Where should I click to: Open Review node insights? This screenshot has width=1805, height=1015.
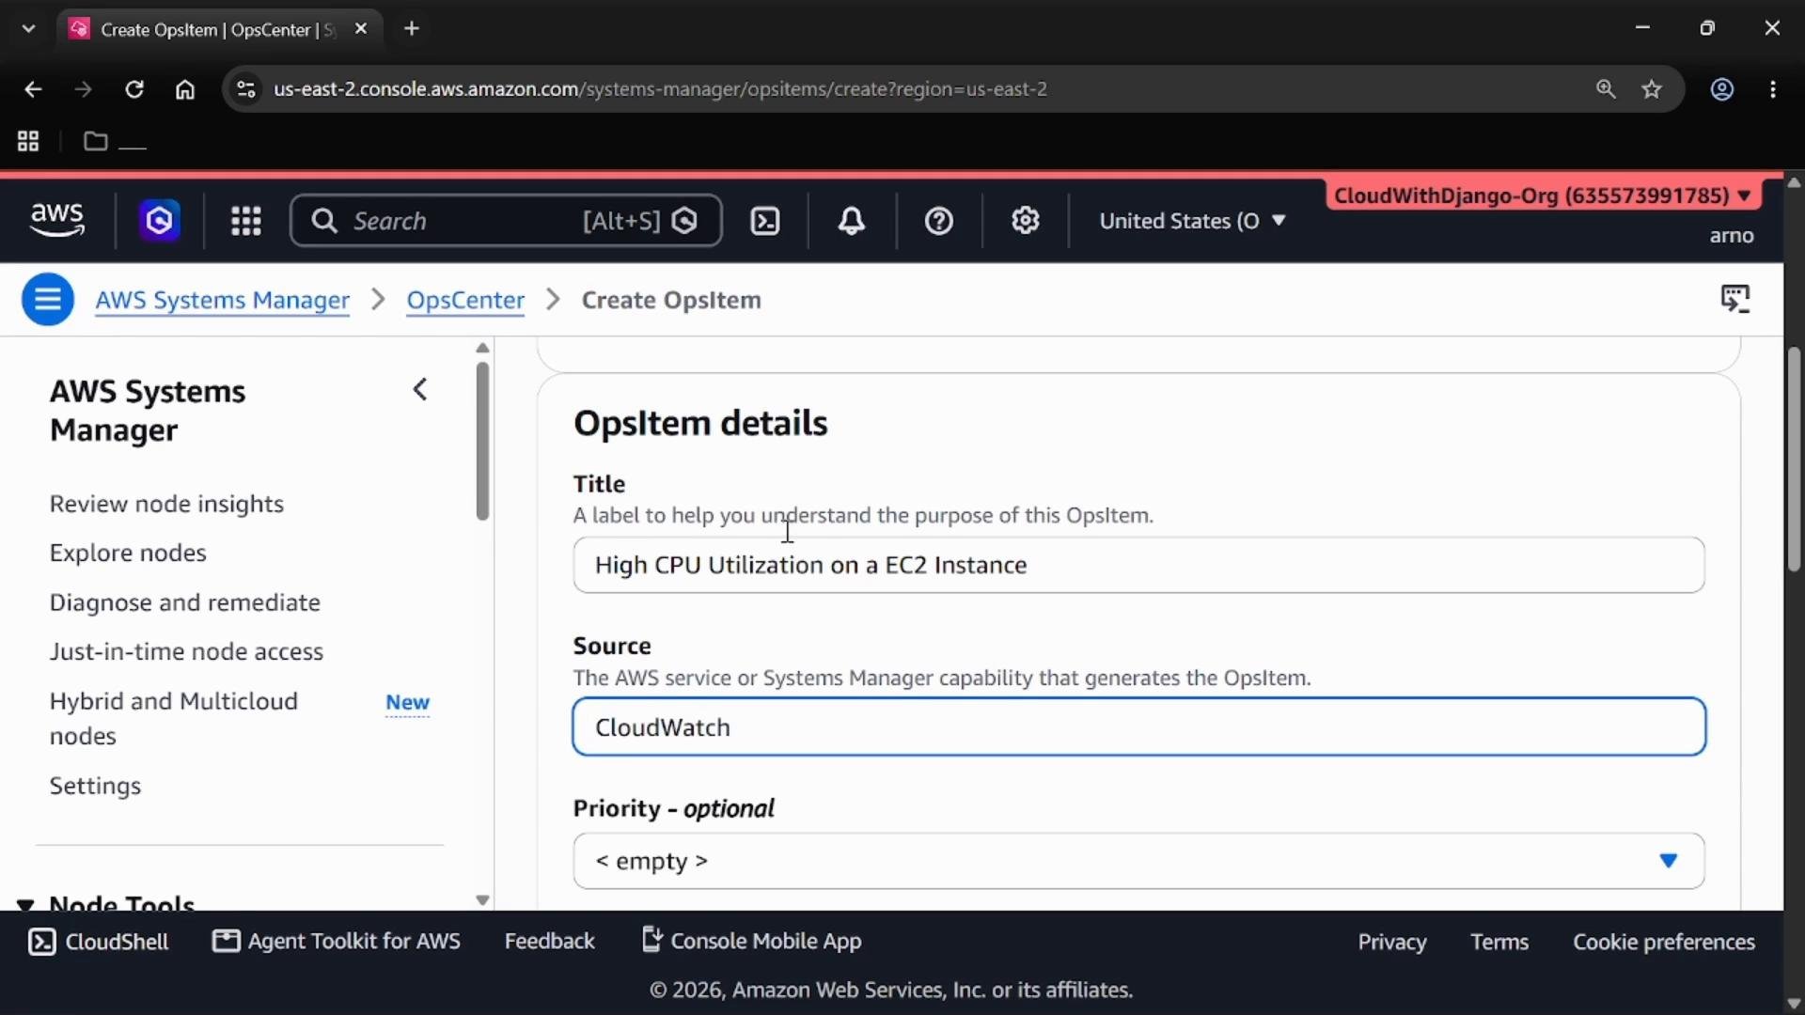click(166, 504)
